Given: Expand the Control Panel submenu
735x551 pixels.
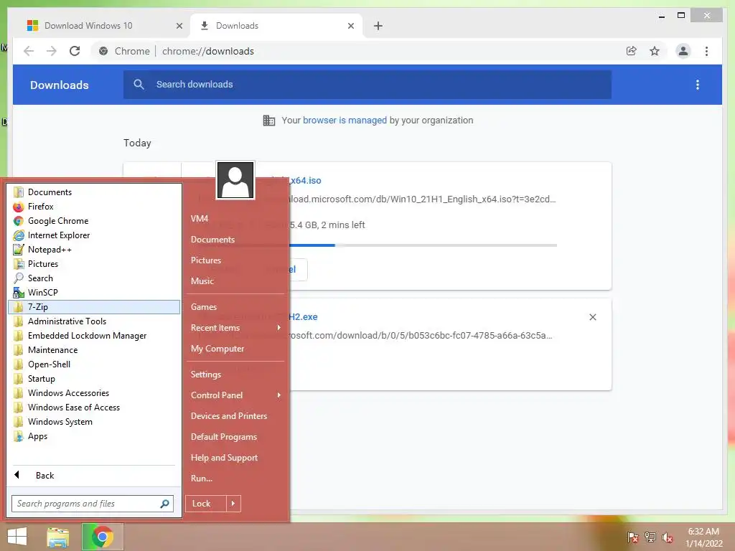Looking at the screenshot, I should 235,395.
